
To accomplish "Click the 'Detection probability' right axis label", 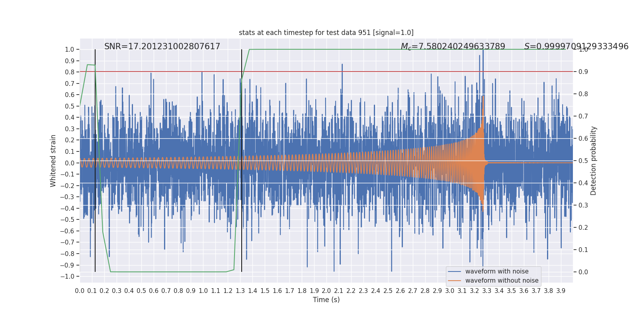I will point(594,161).
